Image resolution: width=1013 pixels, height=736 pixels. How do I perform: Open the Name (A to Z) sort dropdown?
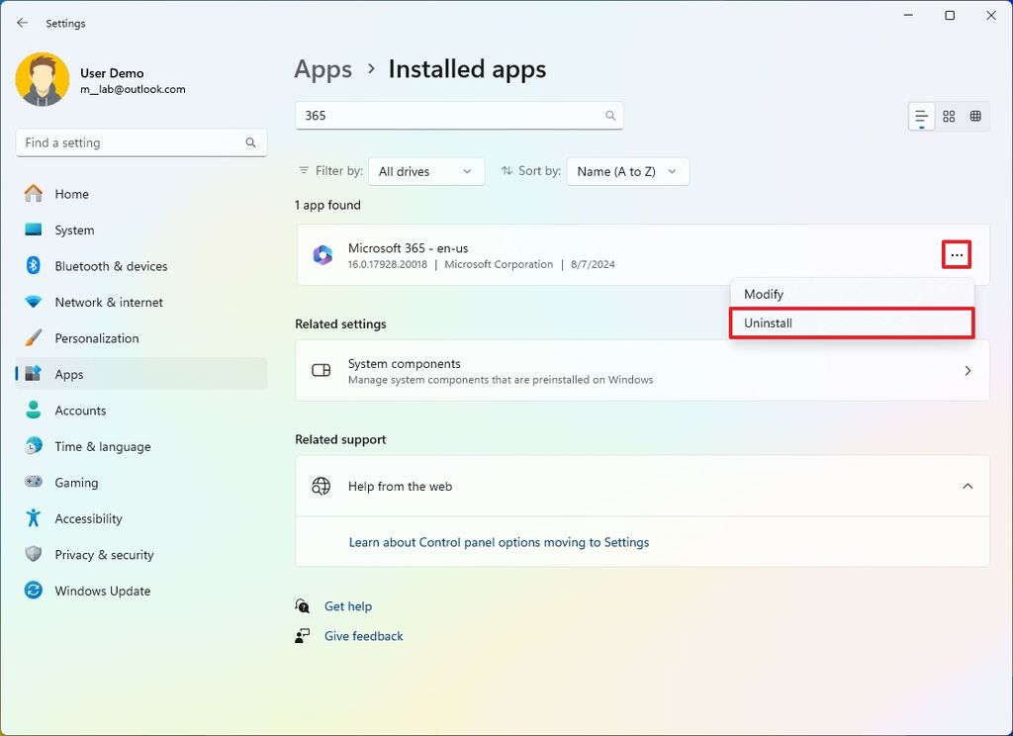(x=627, y=171)
